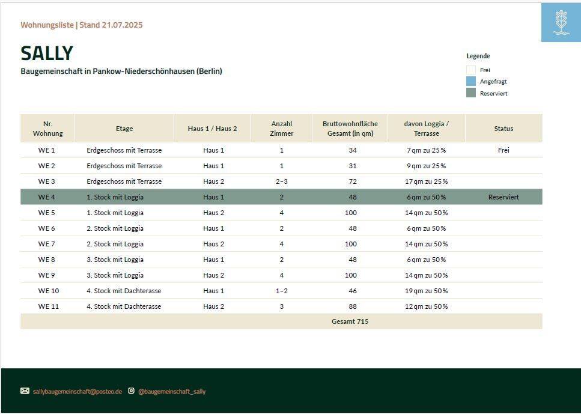Click the Etage column header

(124, 129)
